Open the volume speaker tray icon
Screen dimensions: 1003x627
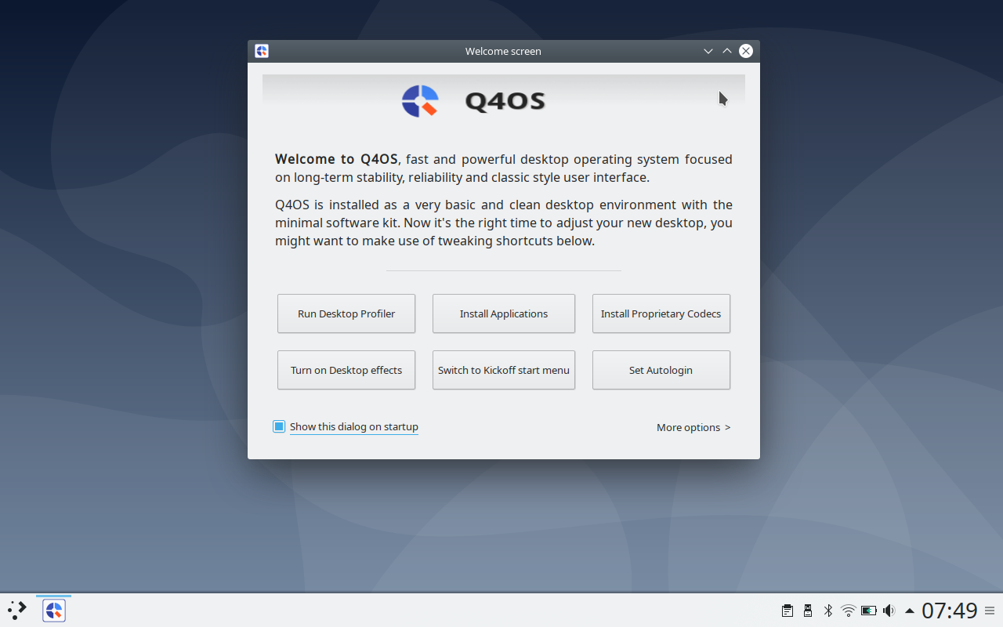coord(889,611)
